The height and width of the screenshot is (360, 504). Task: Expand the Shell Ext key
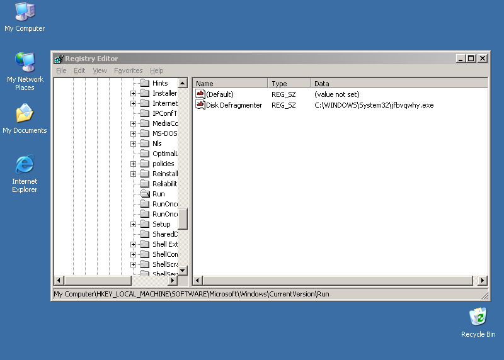[x=133, y=244]
